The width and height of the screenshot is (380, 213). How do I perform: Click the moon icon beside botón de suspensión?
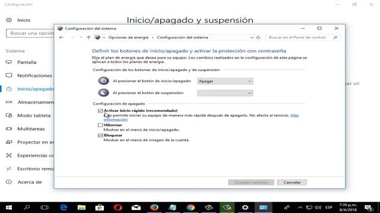tap(103, 92)
